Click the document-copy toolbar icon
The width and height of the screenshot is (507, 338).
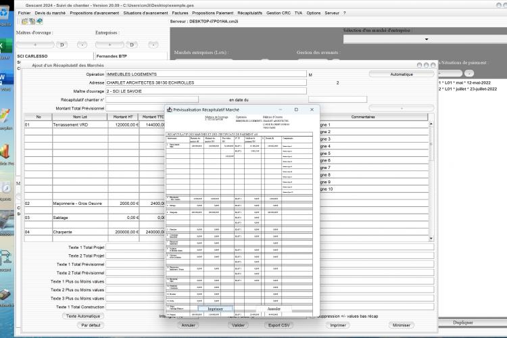32,22
